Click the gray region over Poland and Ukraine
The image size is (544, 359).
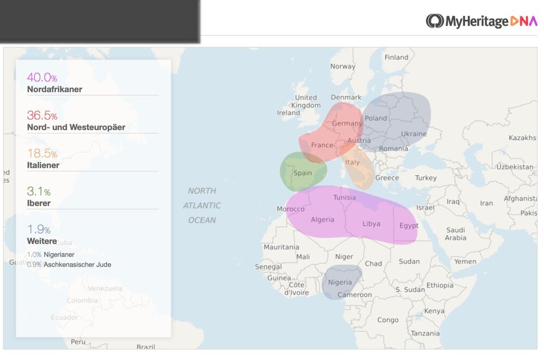point(397,120)
